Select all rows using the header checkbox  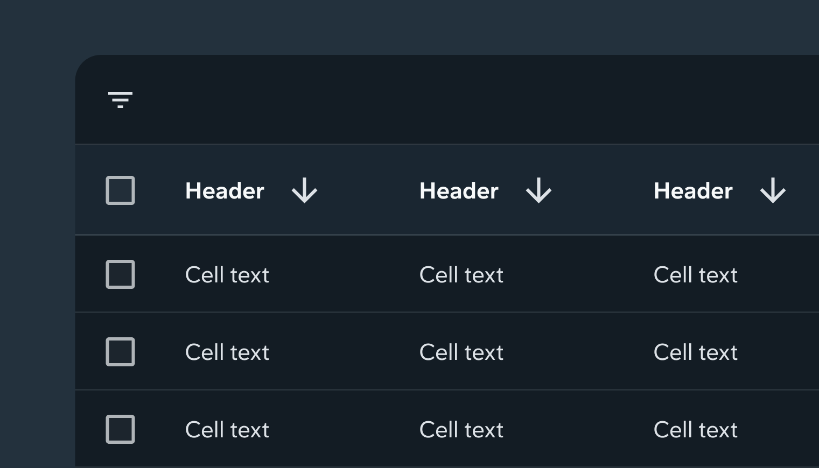pyautogui.click(x=120, y=190)
